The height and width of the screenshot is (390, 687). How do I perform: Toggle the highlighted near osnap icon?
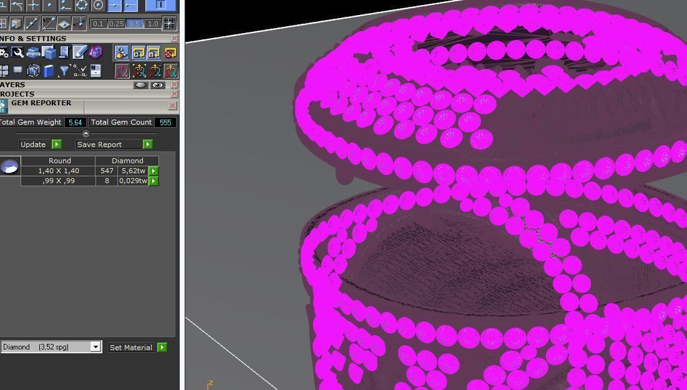click(130, 5)
